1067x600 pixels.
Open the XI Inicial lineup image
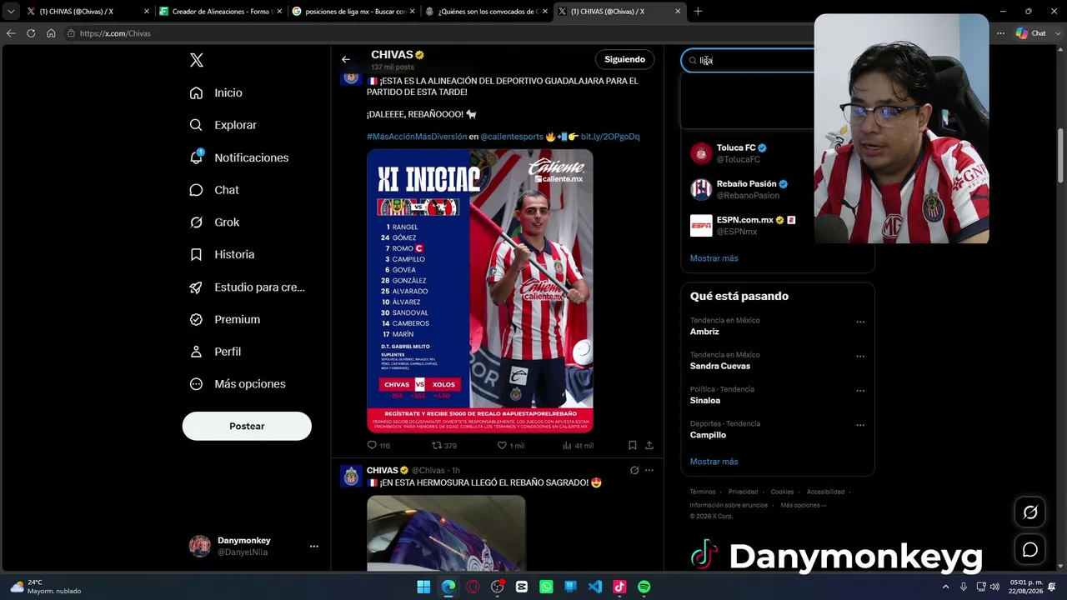tap(480, 291)
